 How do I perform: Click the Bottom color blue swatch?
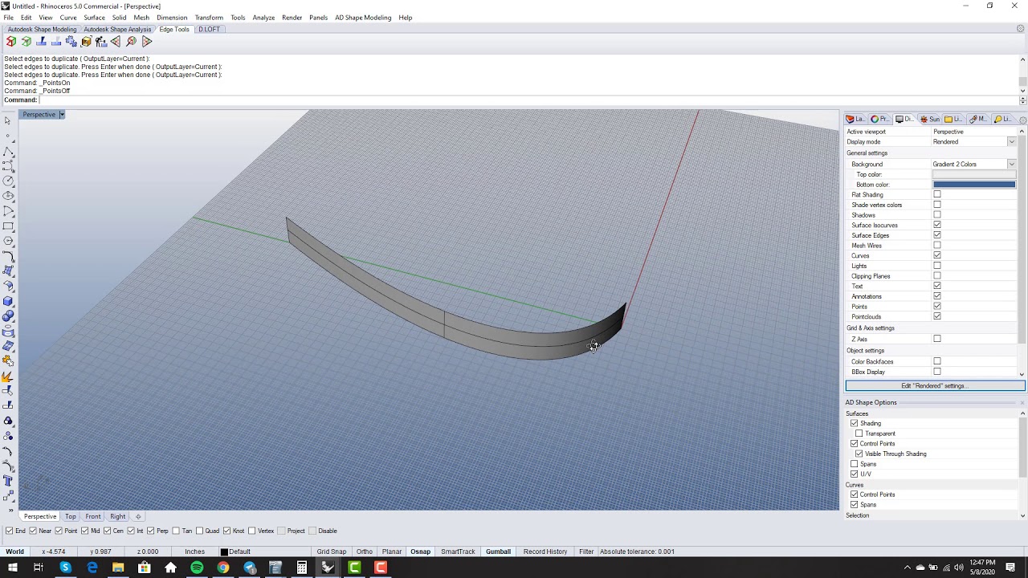click(973, 185)
